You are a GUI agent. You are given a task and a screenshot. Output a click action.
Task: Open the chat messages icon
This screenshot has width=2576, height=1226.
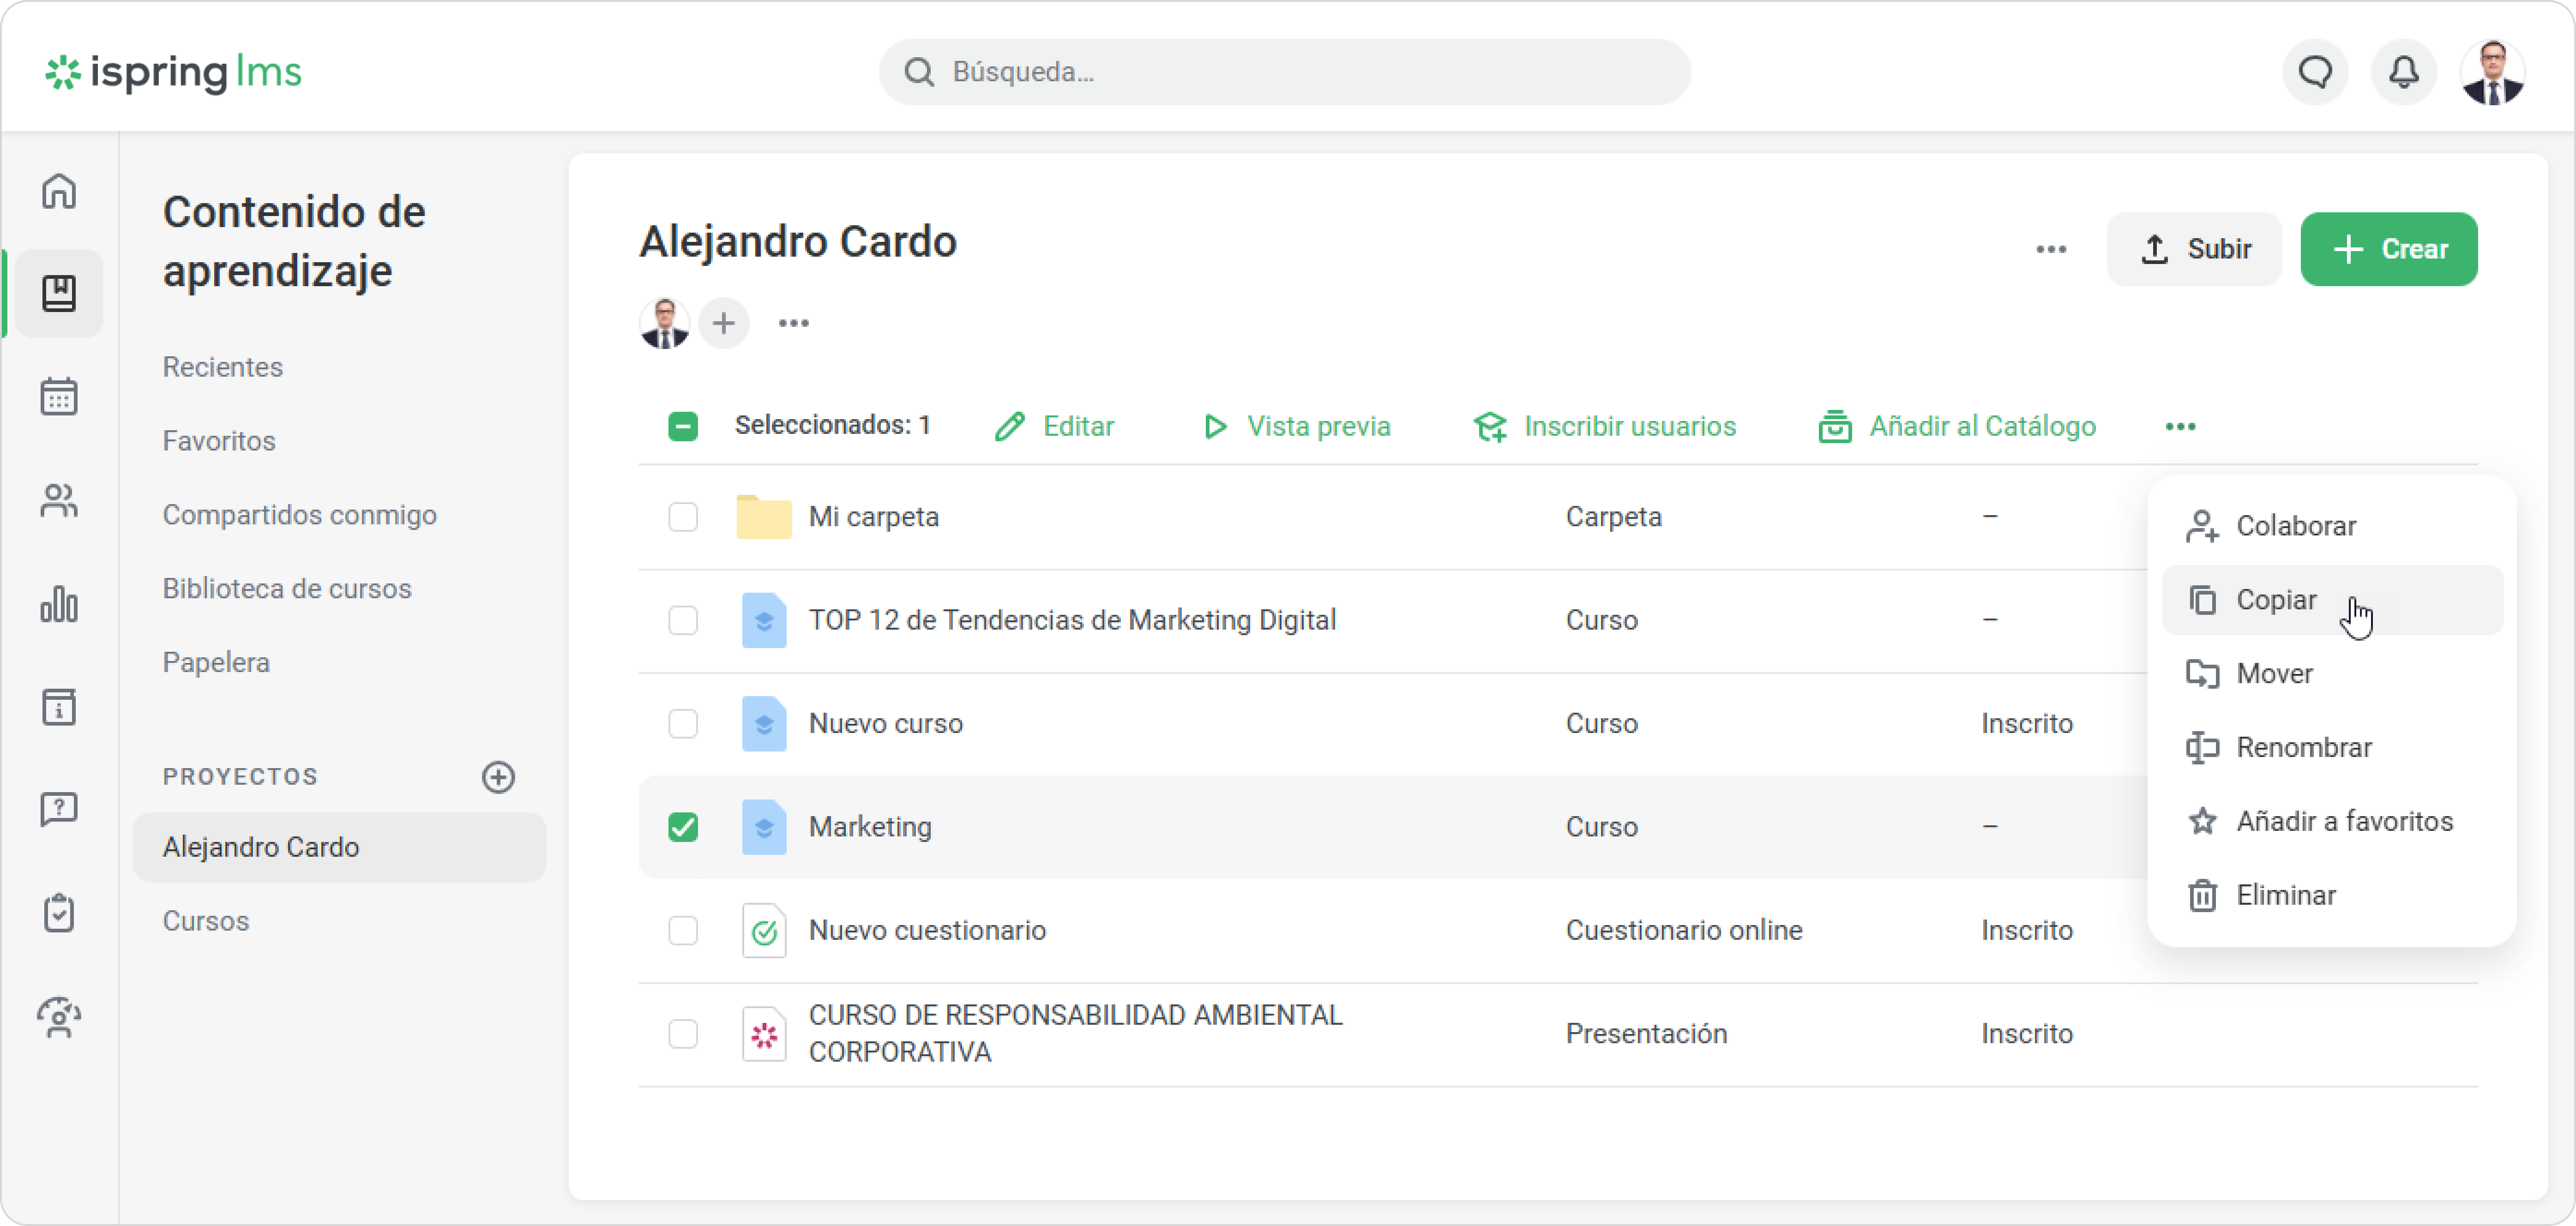(x=2315, y=72)
